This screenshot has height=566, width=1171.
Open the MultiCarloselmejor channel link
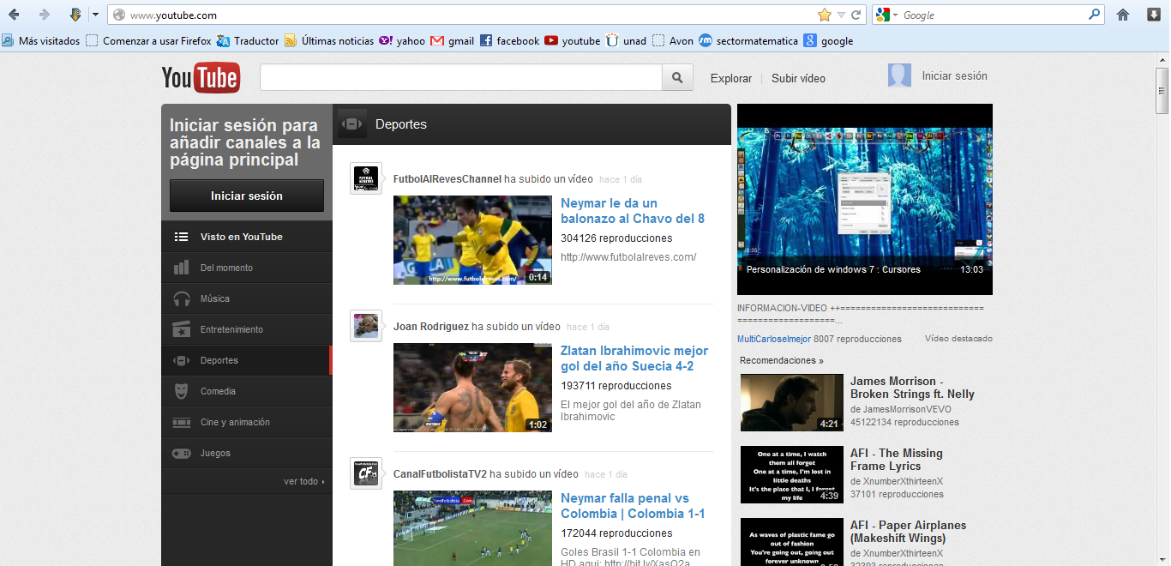(774, 339)
